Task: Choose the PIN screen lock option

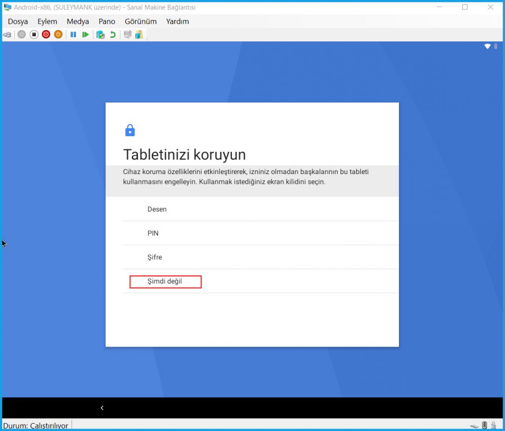Action: coord(260,233)
